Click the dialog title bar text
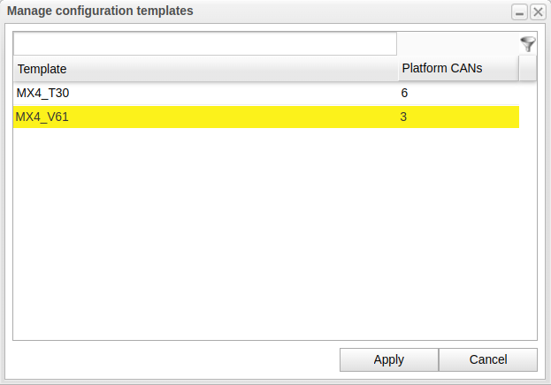Viewport: 551px width, 385px height. click(100, 11)
